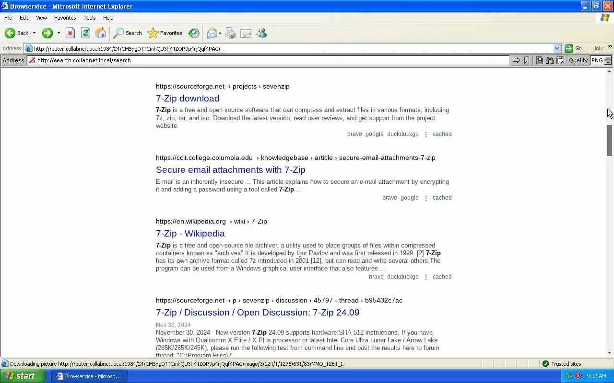
Task: Open the Tools menu
Action: (90, 18)
